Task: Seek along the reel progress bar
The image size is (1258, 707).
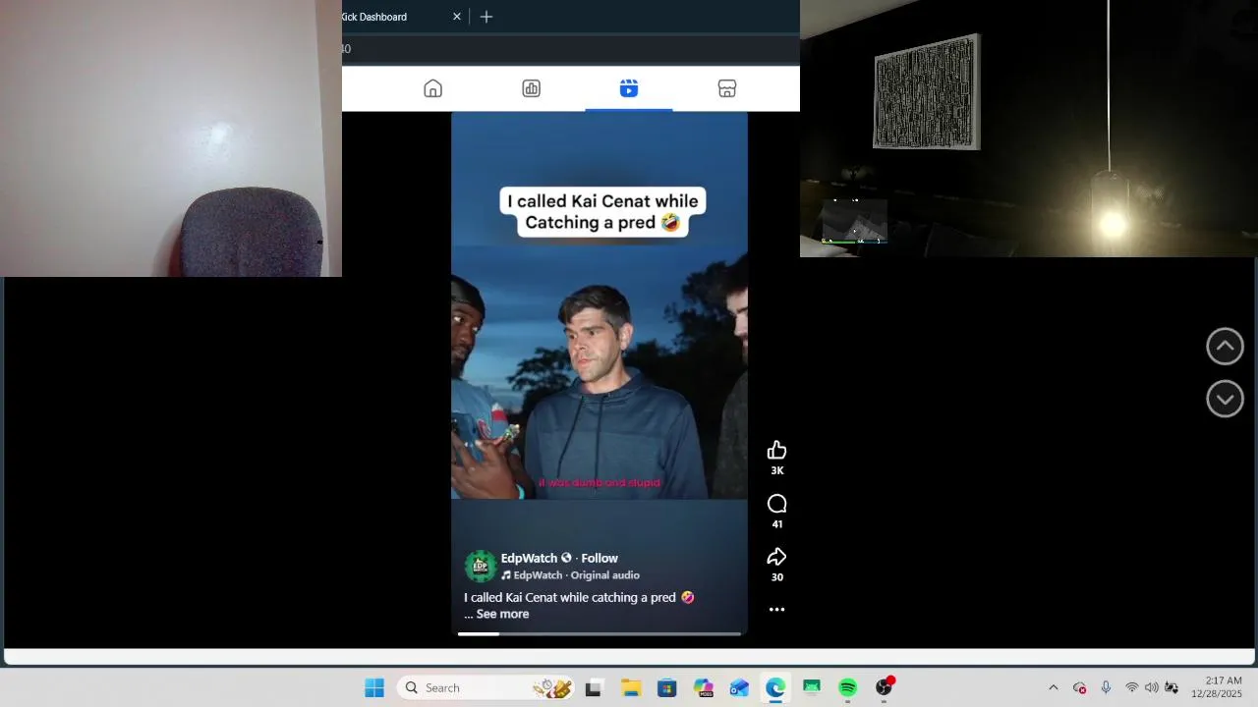Action: [600, 633]
